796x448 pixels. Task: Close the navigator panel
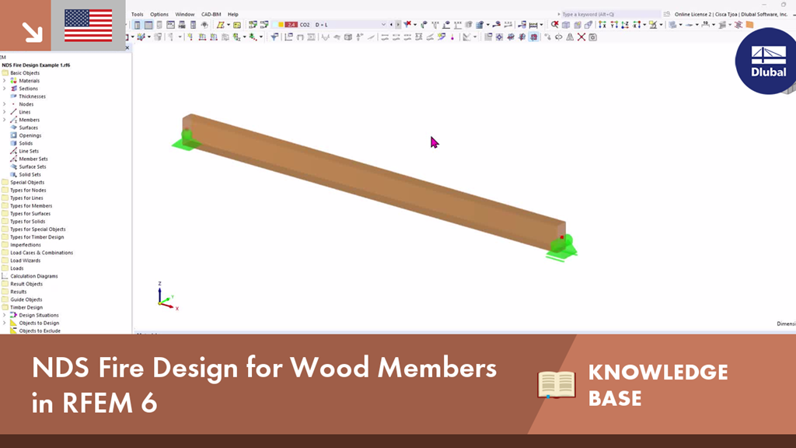[127, 47]
